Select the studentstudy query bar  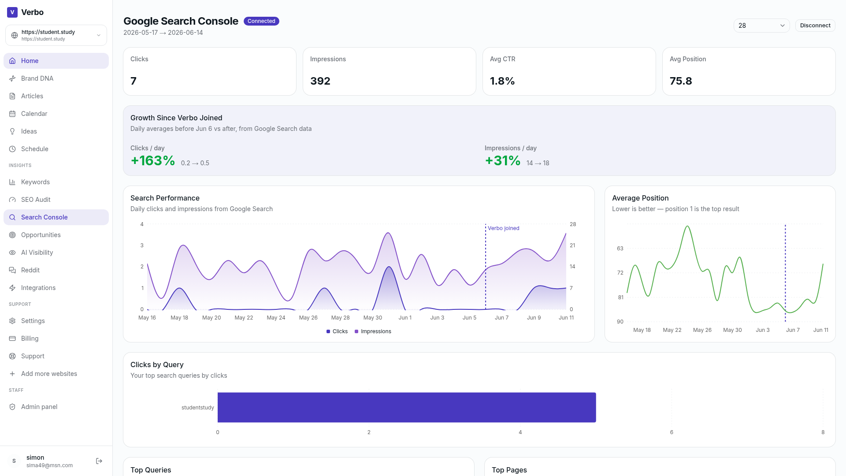[x=407, y=407]
